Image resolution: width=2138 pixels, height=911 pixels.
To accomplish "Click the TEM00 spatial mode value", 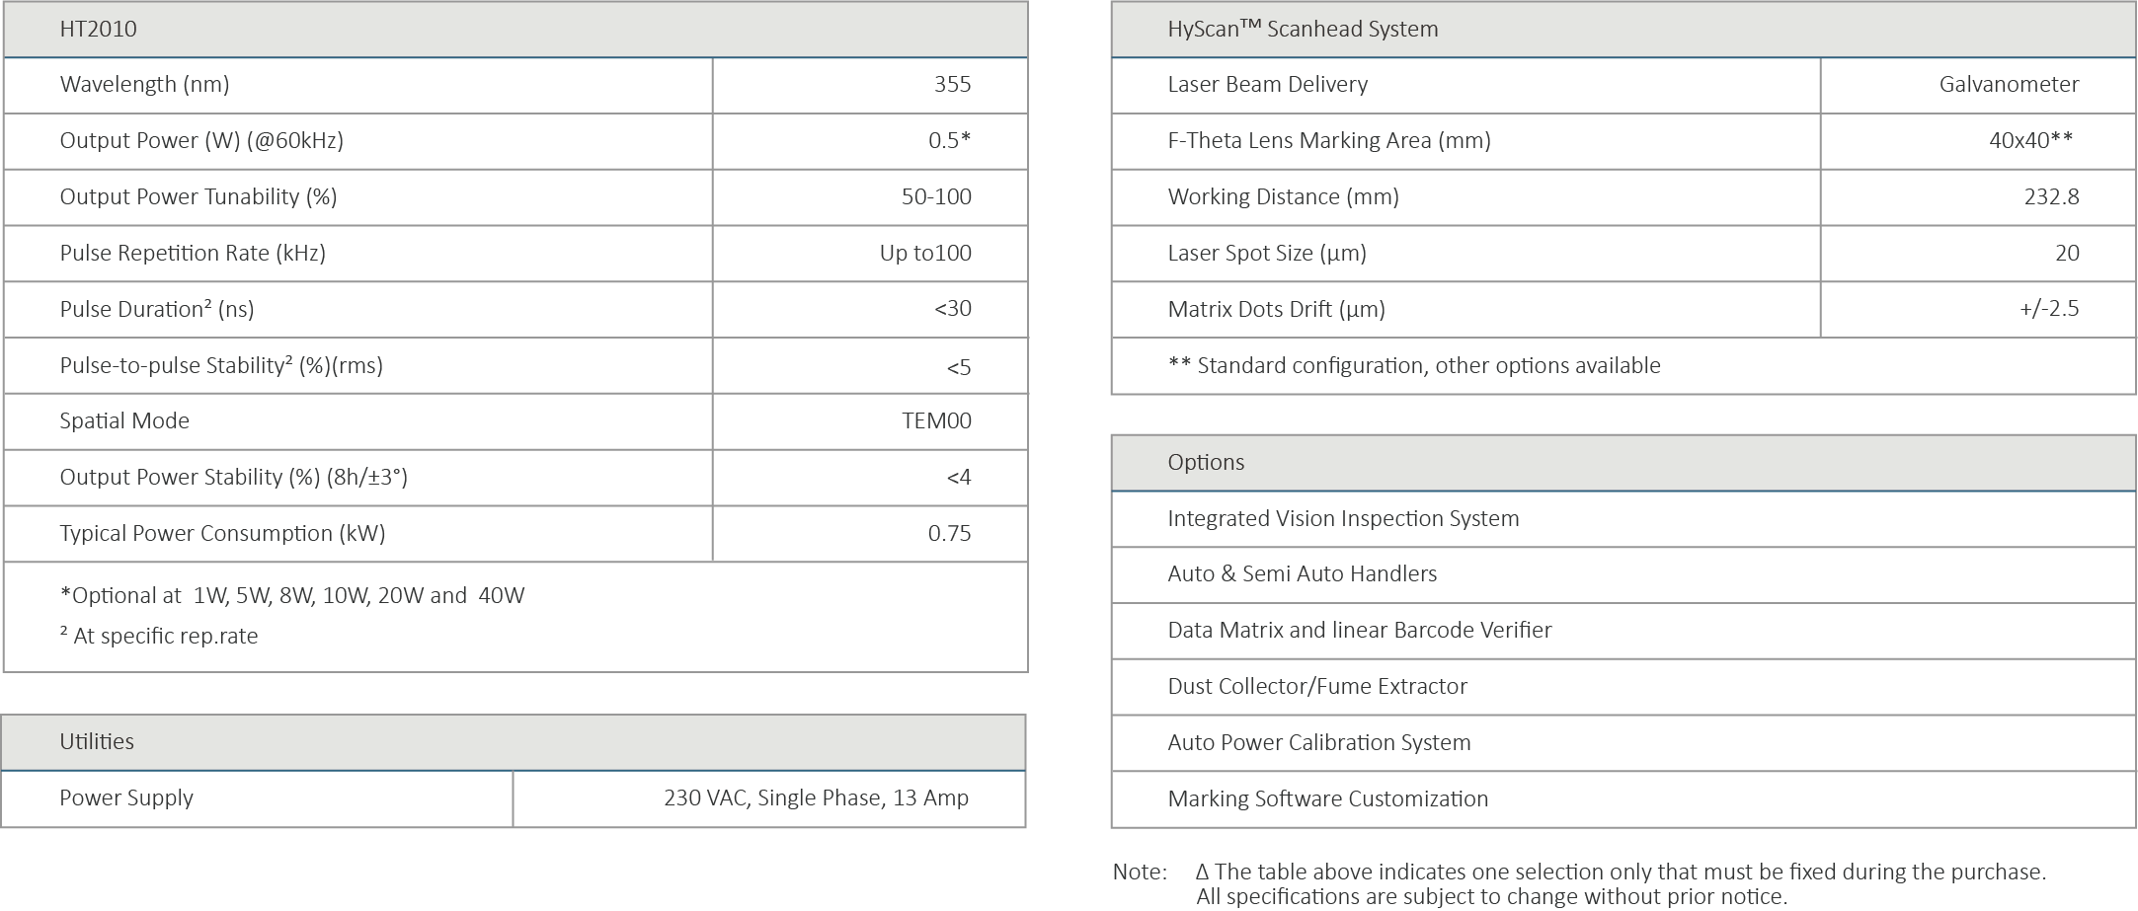I will 936,421.
